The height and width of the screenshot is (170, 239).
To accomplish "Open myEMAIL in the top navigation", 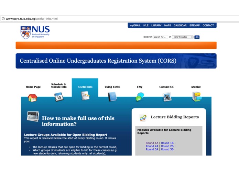I will click(135, 25).
